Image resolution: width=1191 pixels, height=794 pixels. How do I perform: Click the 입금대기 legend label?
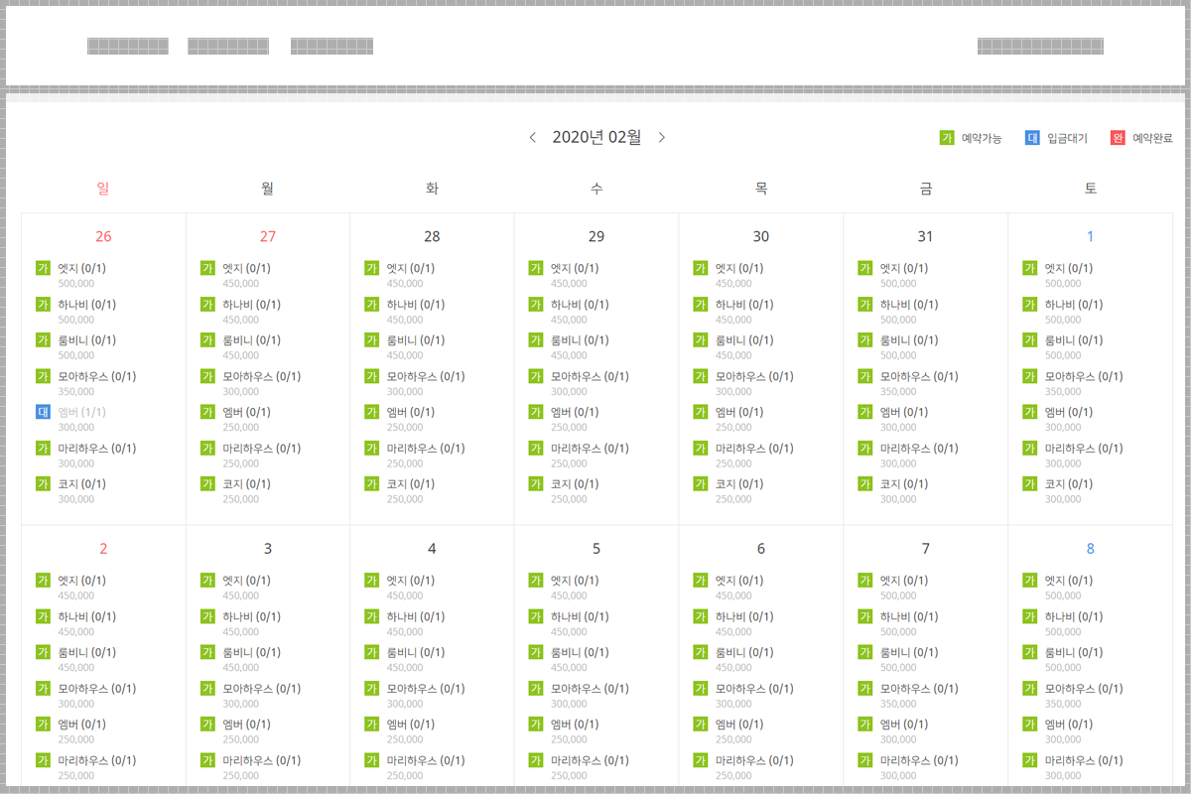click(x=1067, y=138)
